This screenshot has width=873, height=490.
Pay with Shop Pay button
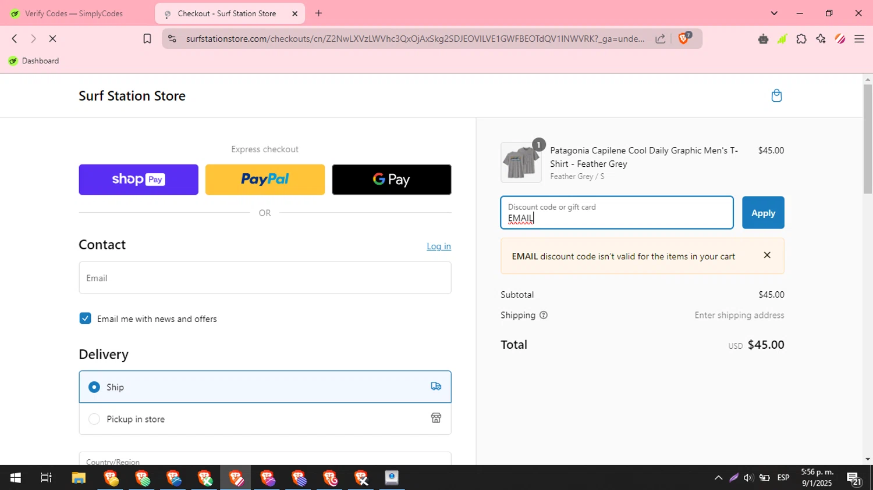tap(139, 180)
